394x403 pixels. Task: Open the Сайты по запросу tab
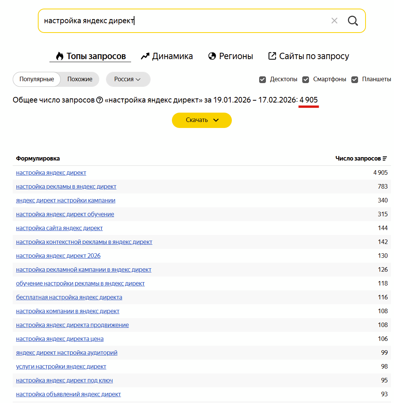314,56
